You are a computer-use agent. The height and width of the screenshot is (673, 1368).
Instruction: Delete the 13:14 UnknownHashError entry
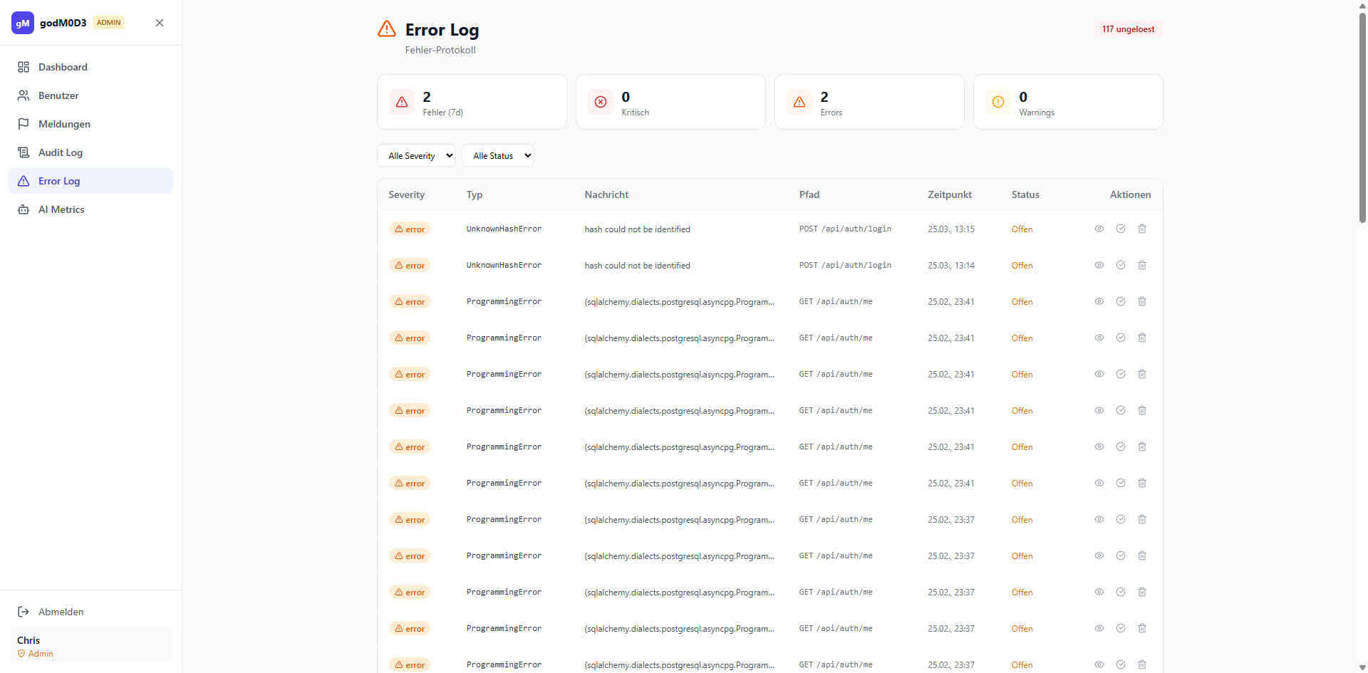(x=1142, y=265)
